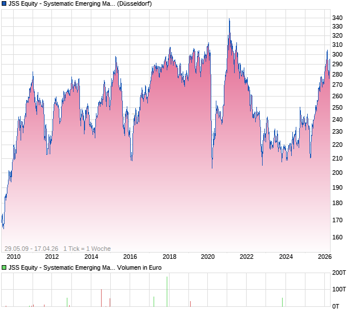
Task: Click the 200 value on the price axis
Action: tap(337, 173)
